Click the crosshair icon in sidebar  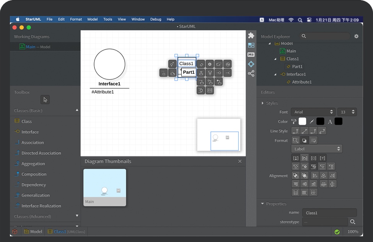pos(251,64)
